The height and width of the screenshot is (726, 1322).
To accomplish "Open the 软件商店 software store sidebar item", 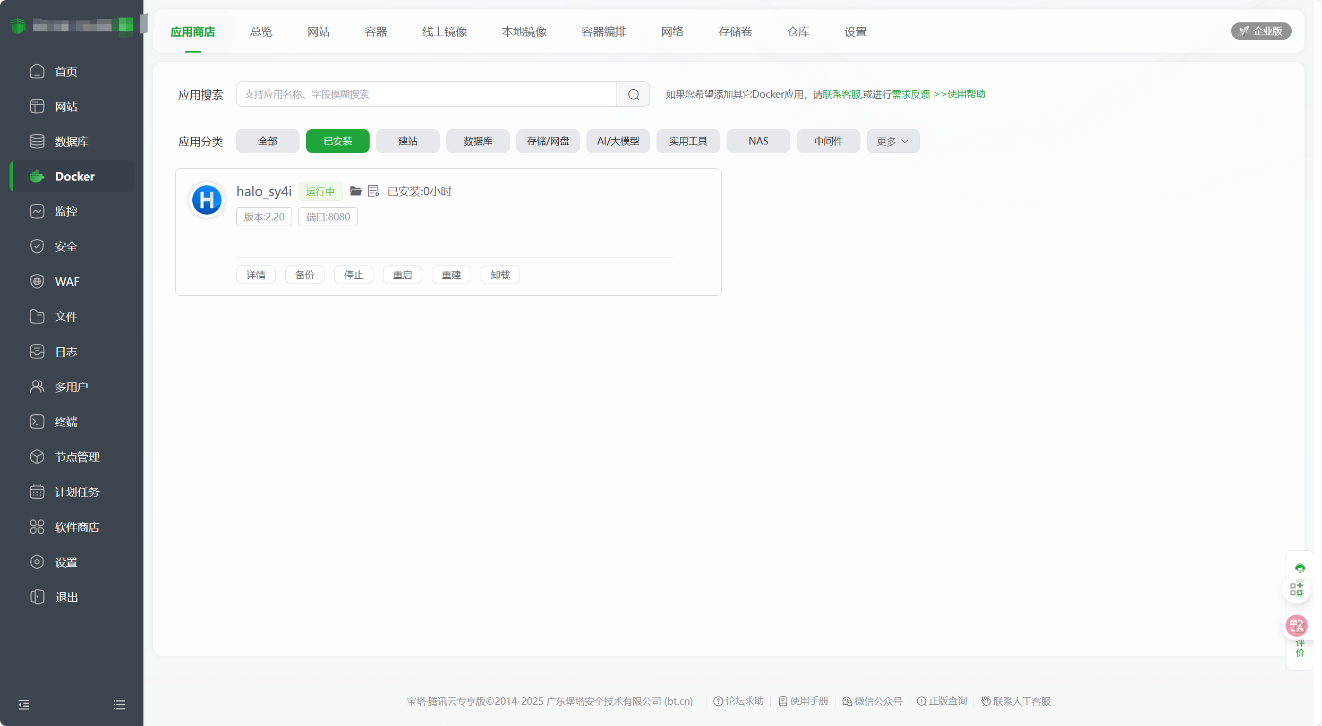I will click(76, 526).
